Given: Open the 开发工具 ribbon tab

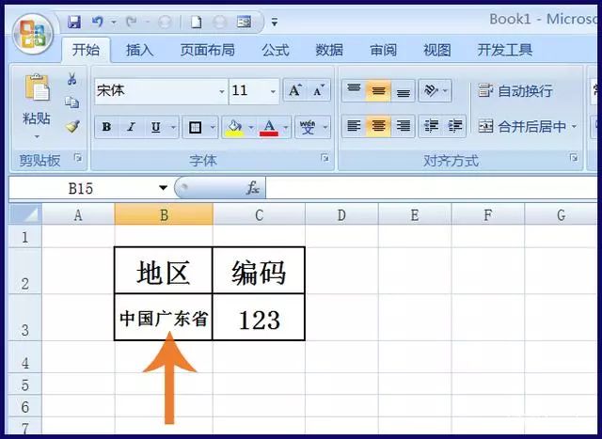Looking at the screenshot, I should click(x=504, y=50).
